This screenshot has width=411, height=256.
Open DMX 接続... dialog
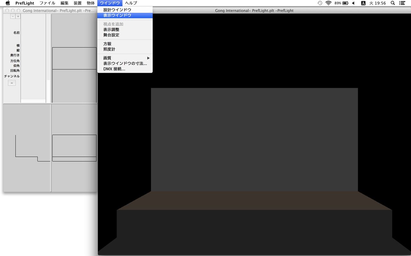[x=125, y=69]
